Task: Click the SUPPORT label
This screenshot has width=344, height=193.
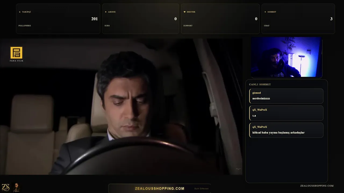Action: [x=188, y=26]
